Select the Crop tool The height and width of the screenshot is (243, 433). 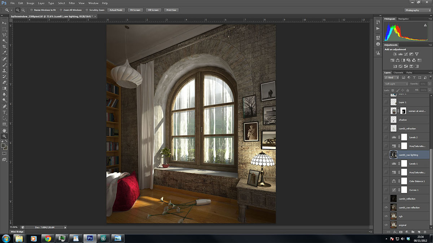coord(5,47)
